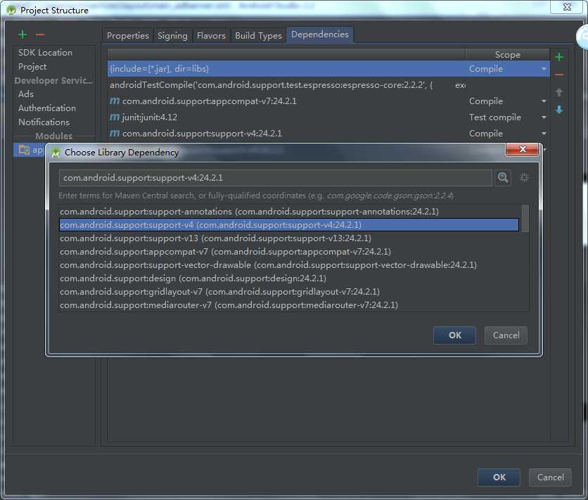The height and width of the screenshot is (500, 588).
Task: Move dependency down with the blue arrow
Action: point(559,110)
